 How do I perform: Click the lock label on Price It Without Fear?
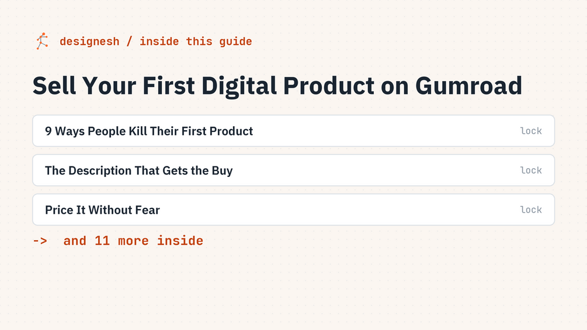click(531, 210)
